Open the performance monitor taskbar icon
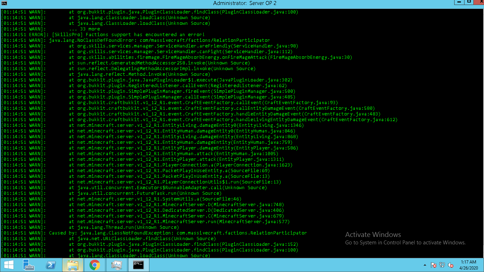This screenshot has height=272, width=484. click(x=116, y=265)
